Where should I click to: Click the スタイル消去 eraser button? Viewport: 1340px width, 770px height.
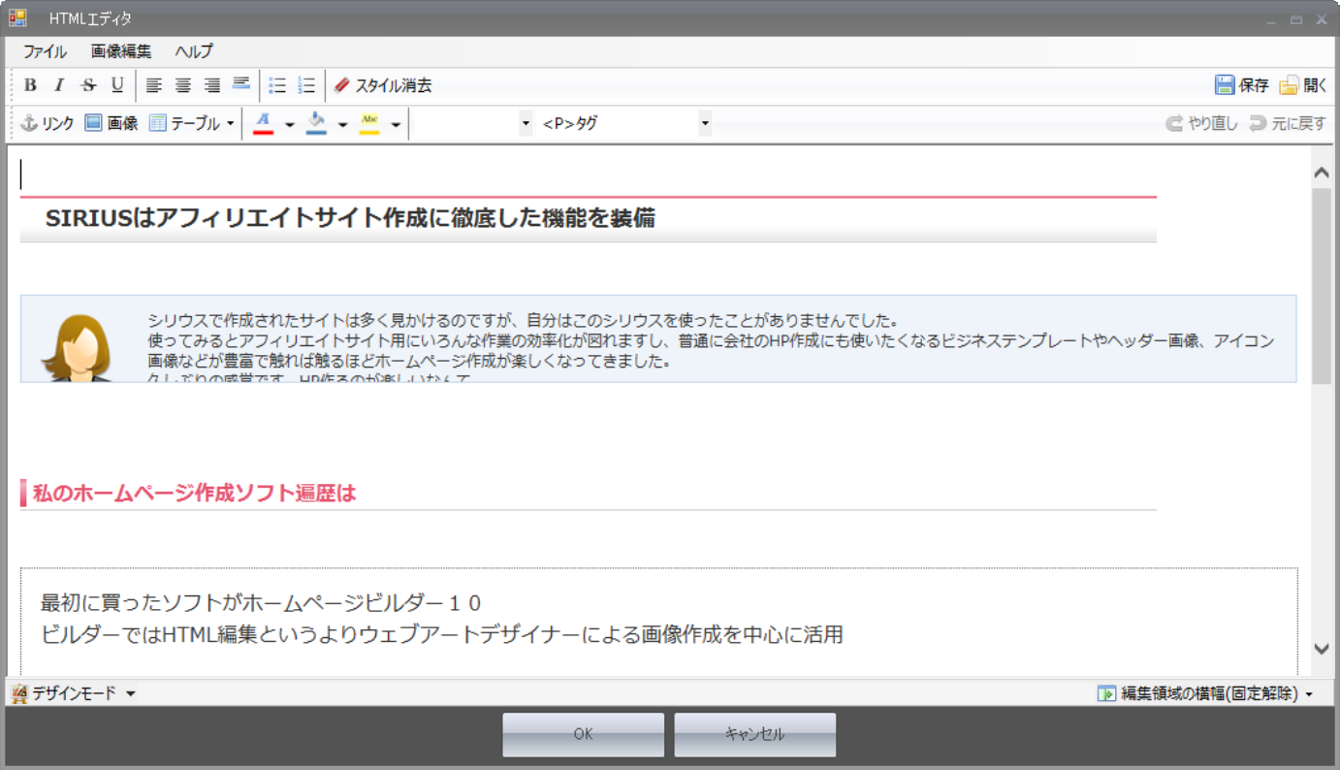click(383, 85)
